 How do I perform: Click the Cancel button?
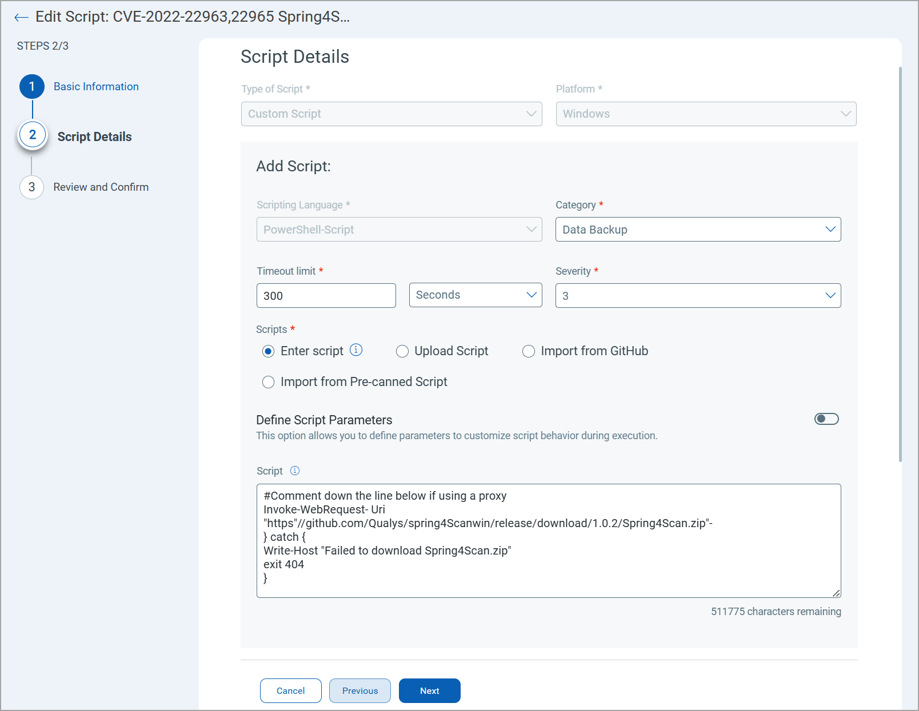290,691
